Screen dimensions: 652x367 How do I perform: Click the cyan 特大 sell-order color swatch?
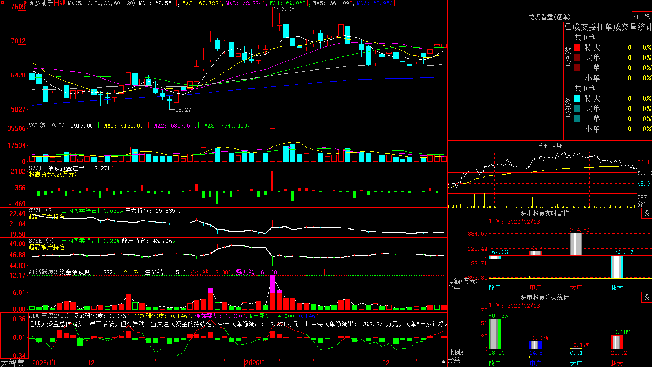tap(577, 98)
